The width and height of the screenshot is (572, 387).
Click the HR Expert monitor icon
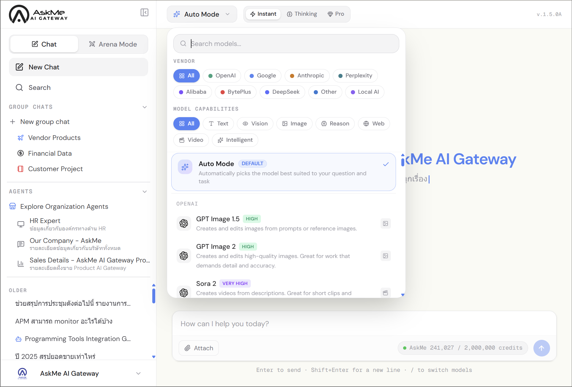click(21, 224)
